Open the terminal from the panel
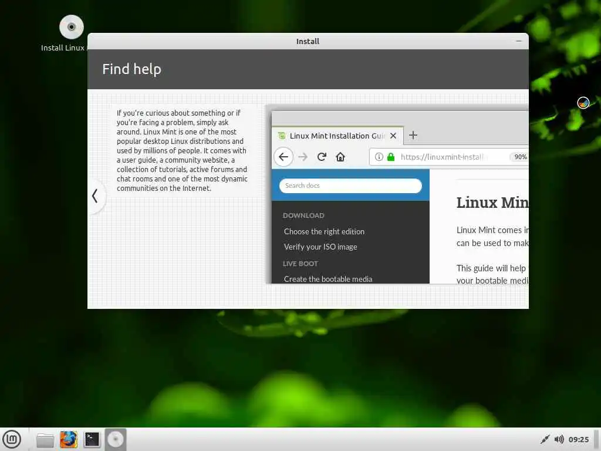 pyautogui.click(x=92, y=439)
